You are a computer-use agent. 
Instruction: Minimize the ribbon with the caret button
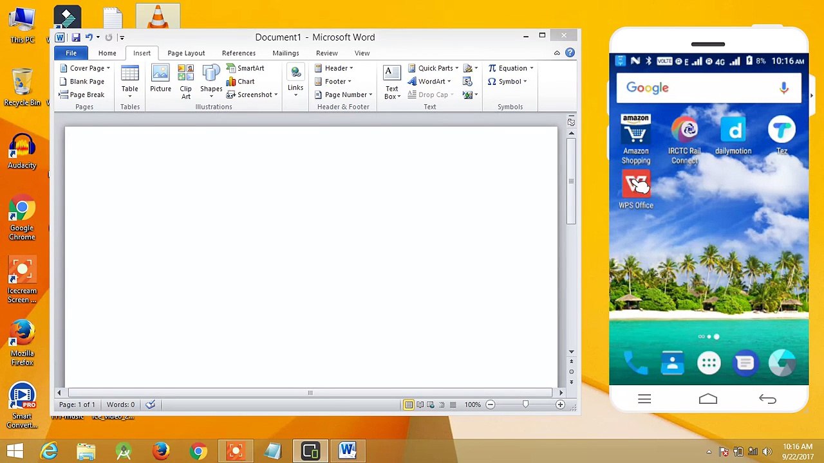(557, 53)
